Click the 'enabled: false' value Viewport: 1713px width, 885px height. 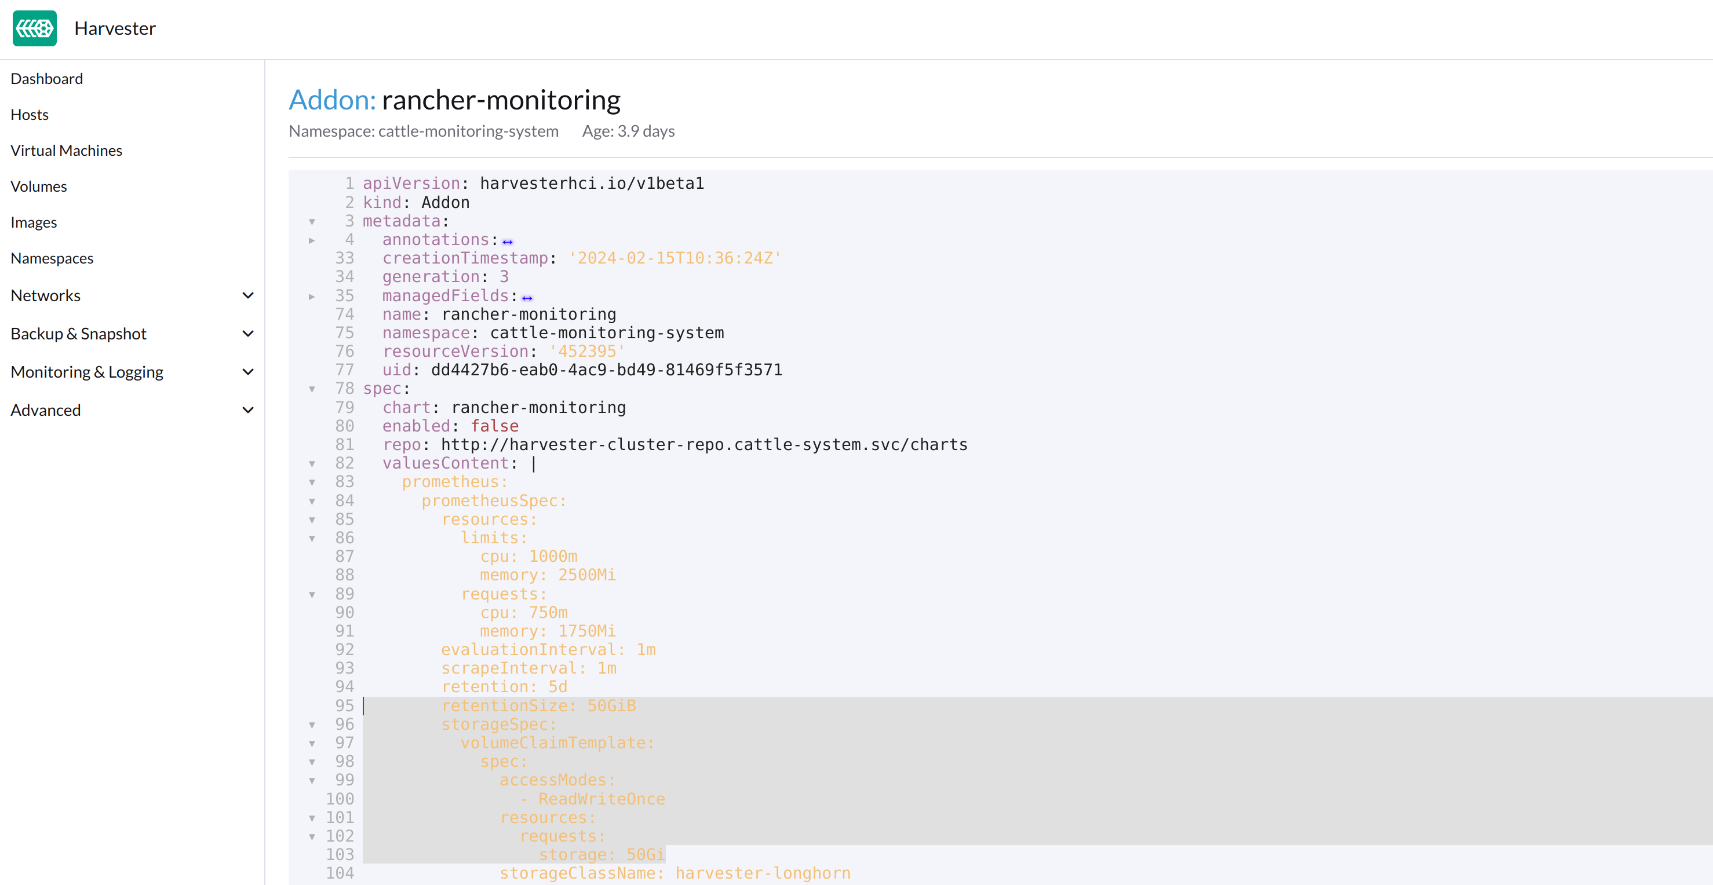495,426
